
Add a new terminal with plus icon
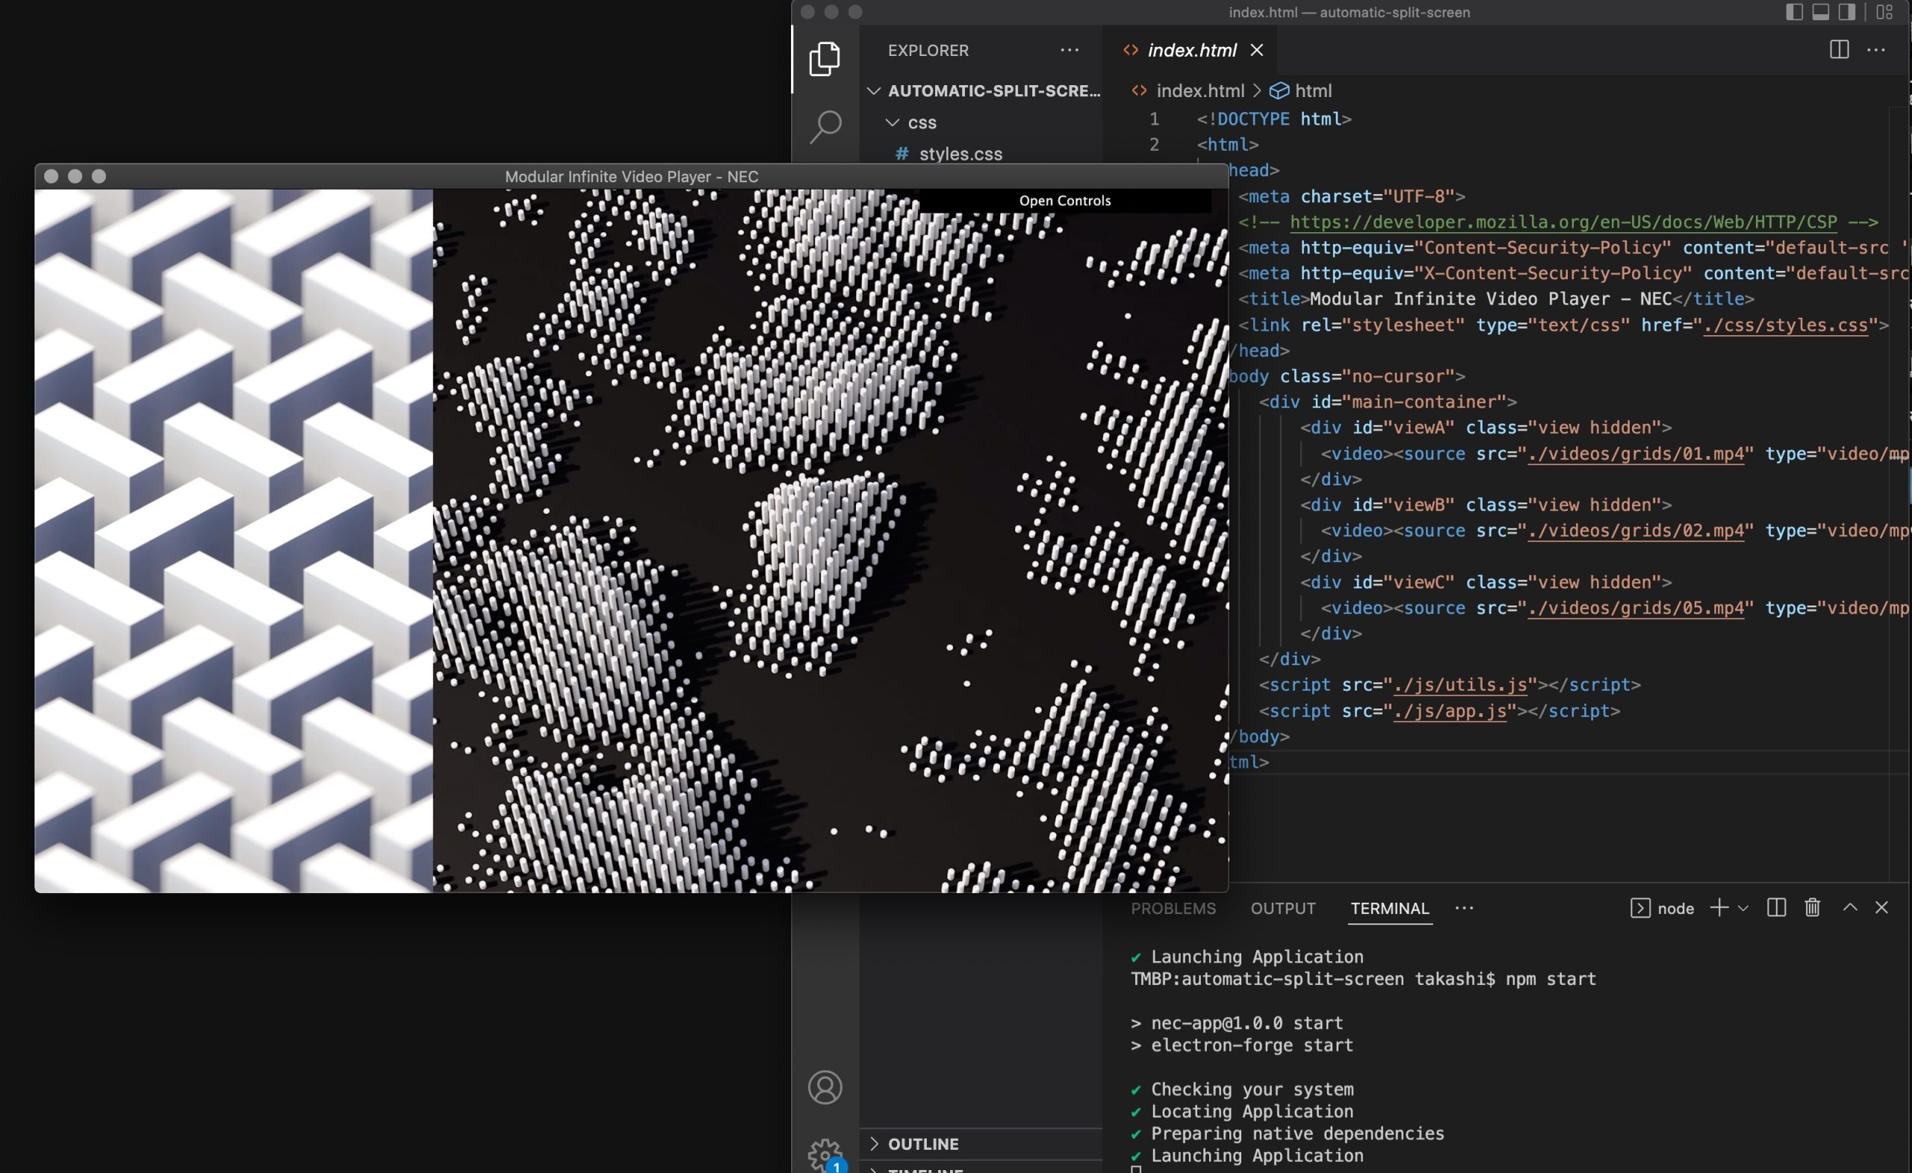click(x=1719, y=908)
